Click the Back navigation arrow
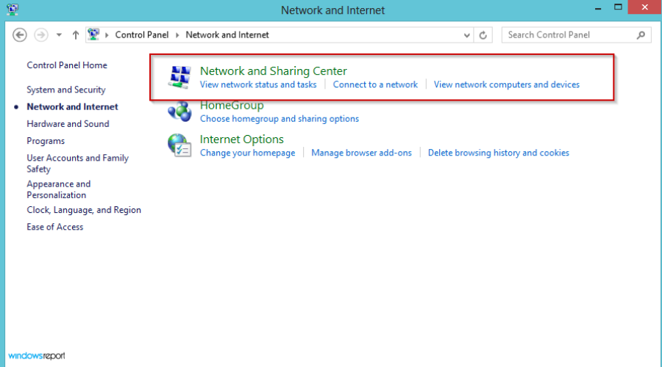The height and width of the screenshot is (367, 662). coord(19,35)
